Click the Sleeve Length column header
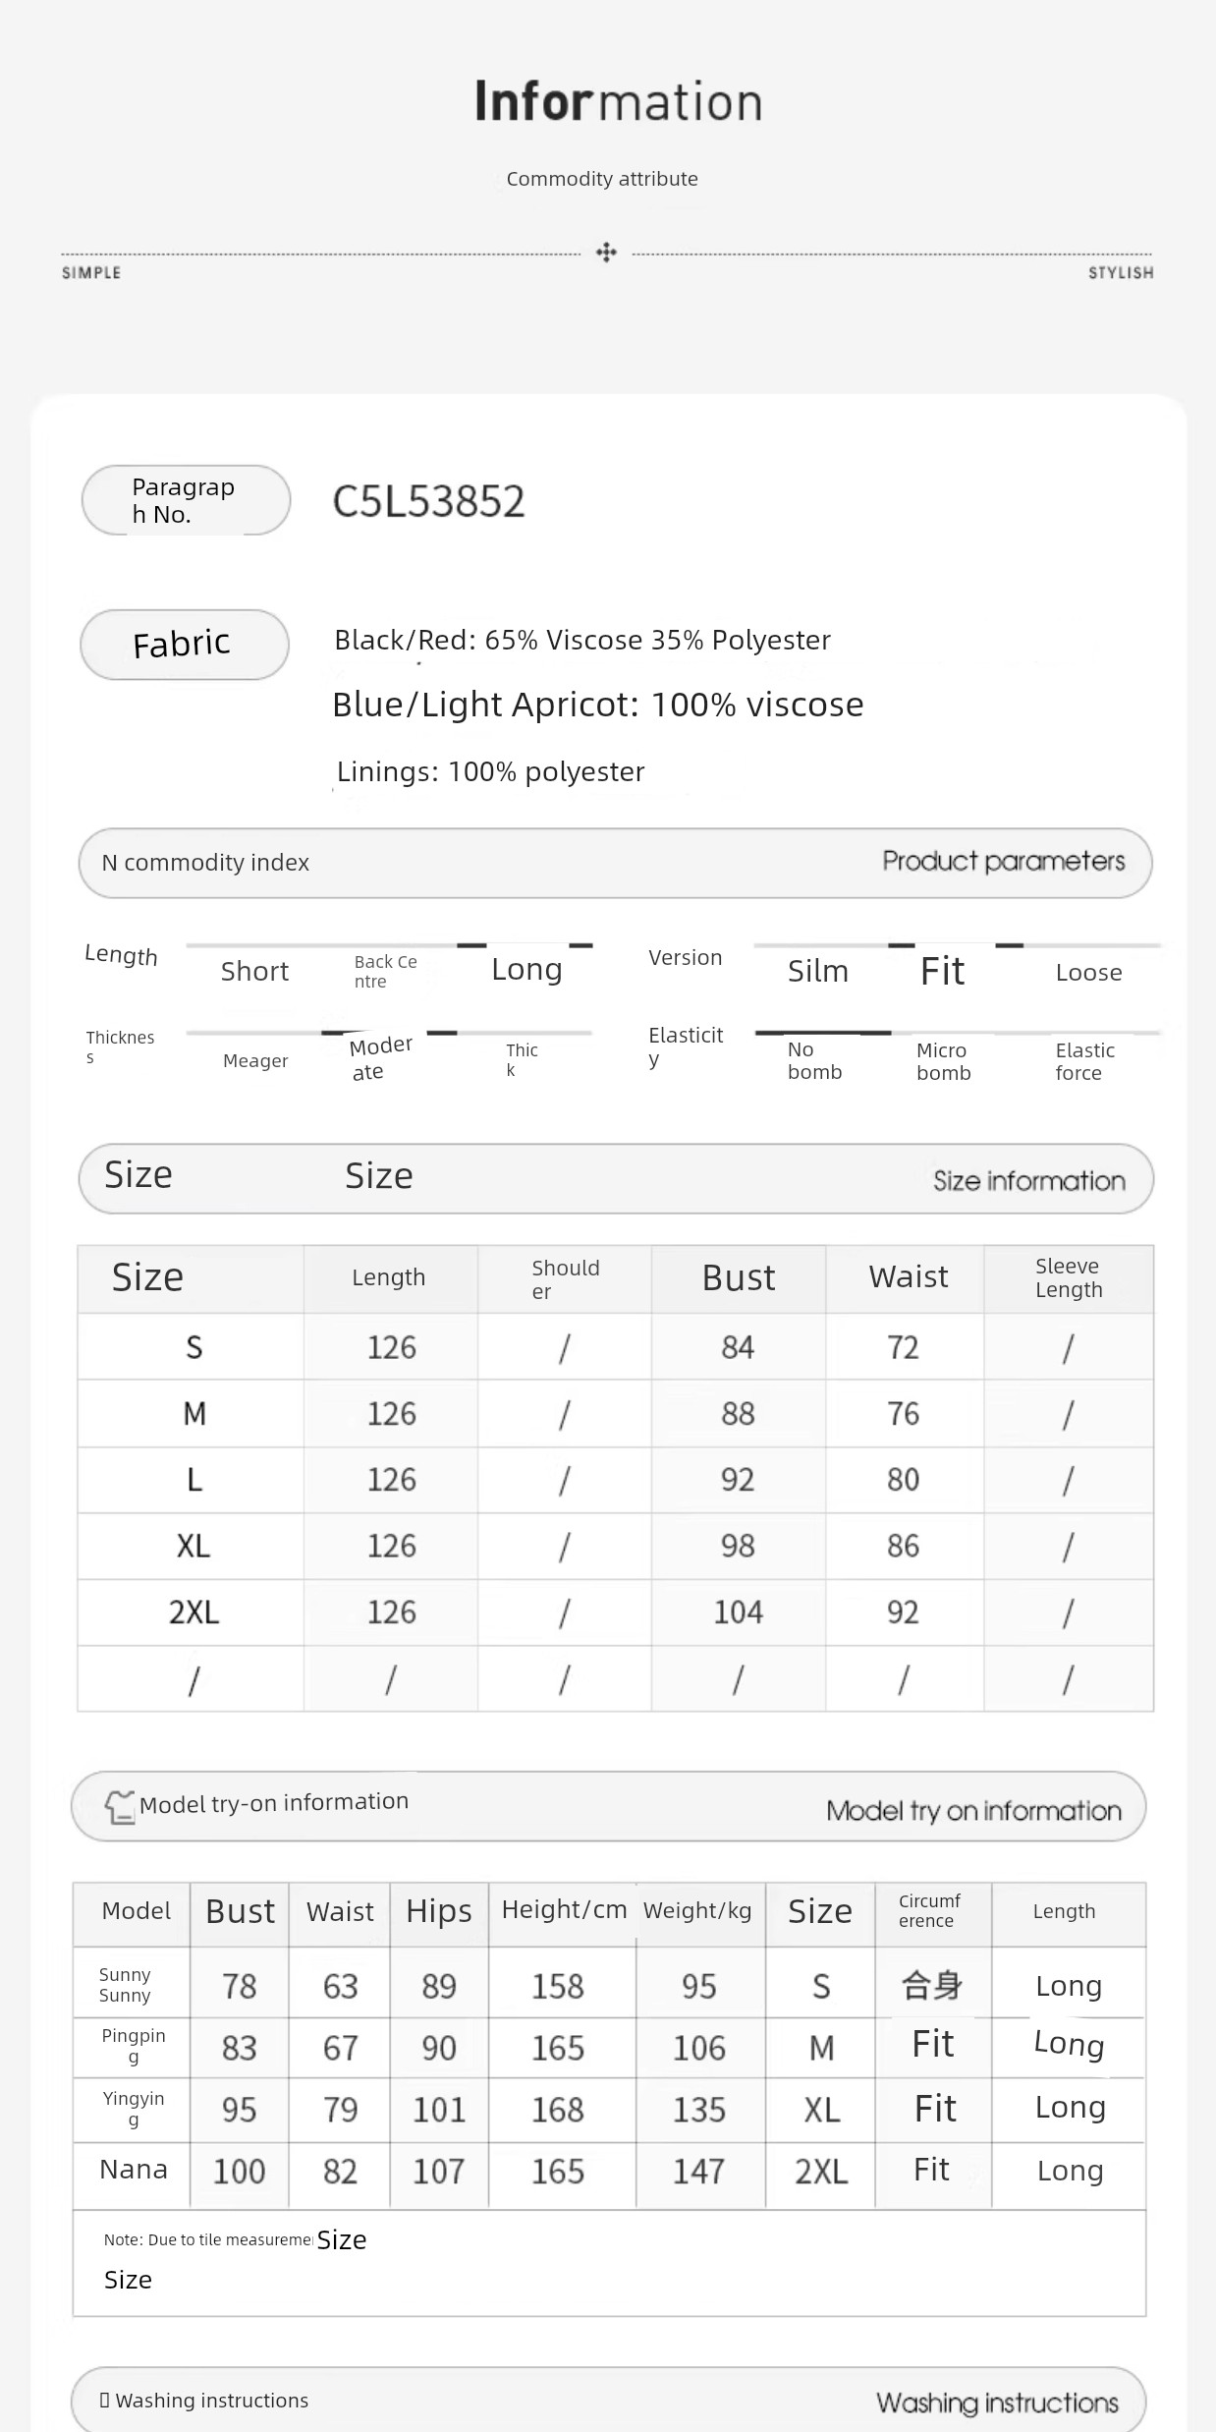Viewport: 1216px width, 2432px height. coord(1069,1278)
